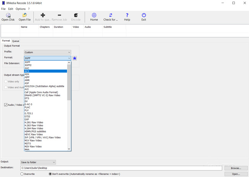The height and width of the screenshot is (177, 249).
Task: Click the Video column header
Action: [x=78, y=27]
